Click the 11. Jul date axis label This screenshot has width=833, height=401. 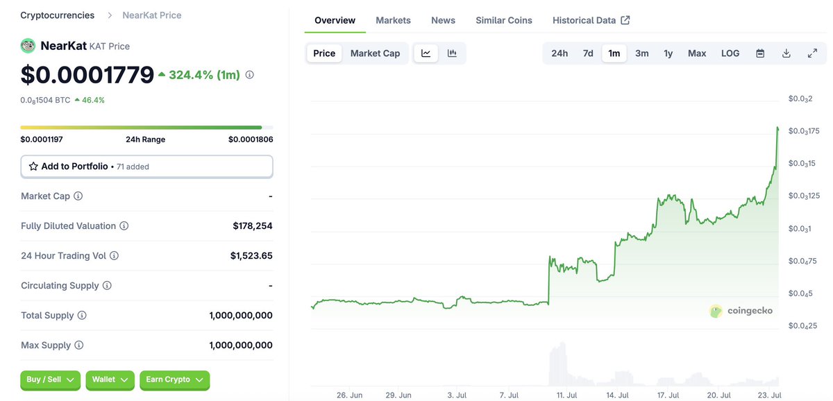[x=566, y=395]
